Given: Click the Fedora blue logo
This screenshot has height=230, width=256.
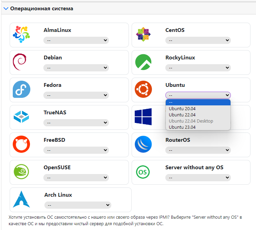Looking at the screenshot, I should point(21,89).
